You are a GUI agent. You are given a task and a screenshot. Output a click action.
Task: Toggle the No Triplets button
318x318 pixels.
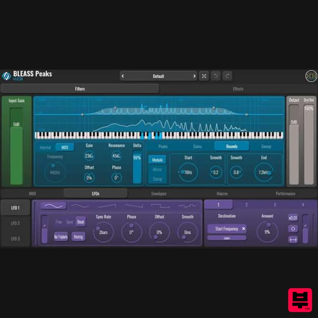(61, 237)
